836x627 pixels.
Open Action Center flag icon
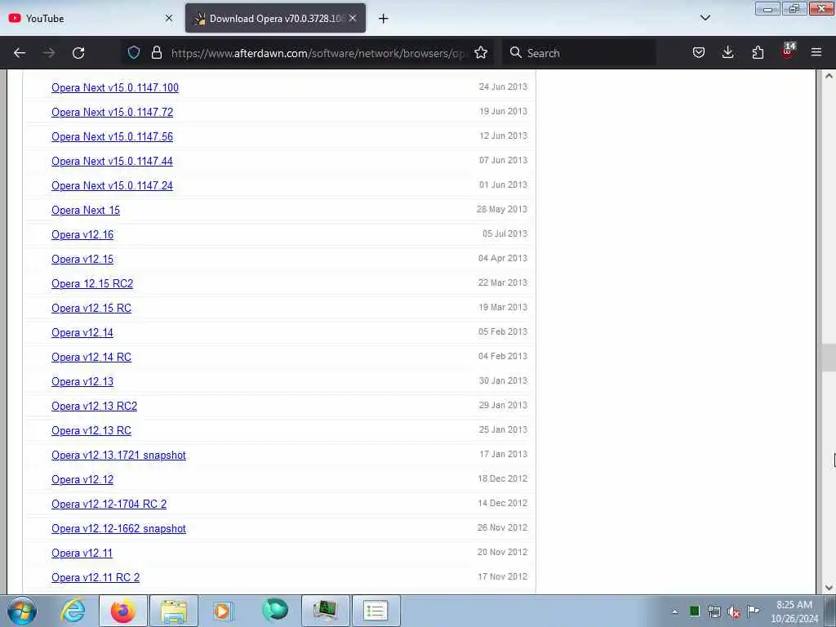coord(753,611)
